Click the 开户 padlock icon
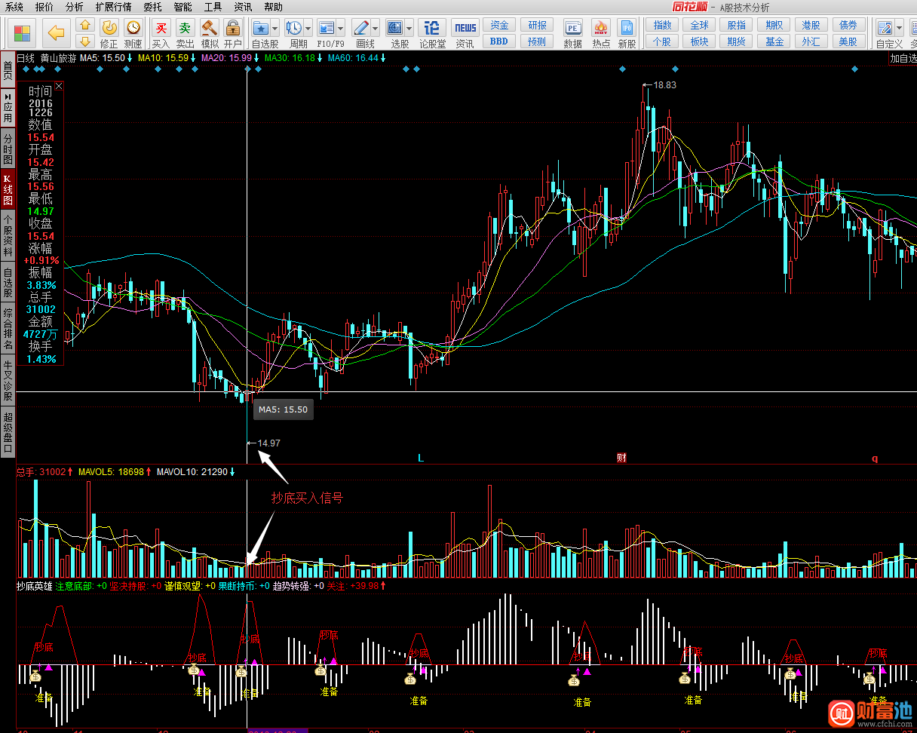Screen dimensions: 917x733 click(x=233, y=28)
